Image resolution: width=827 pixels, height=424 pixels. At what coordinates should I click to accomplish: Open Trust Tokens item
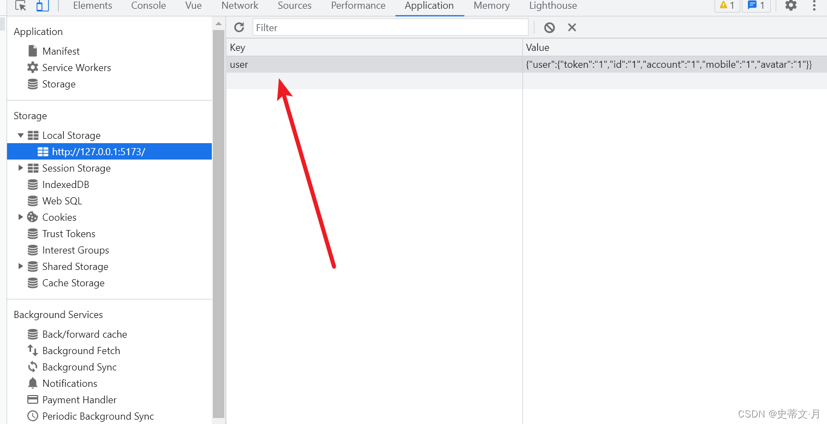coord(69,233)
